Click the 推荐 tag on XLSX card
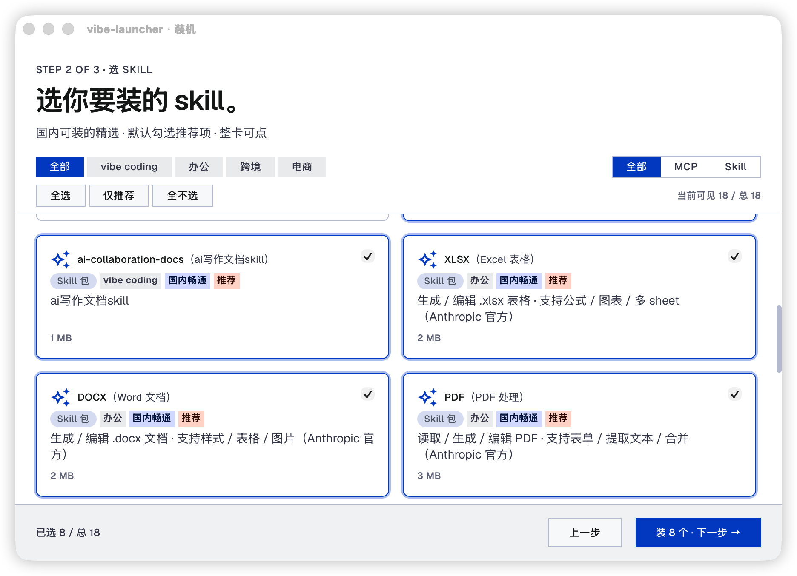Viewport: 797px width, 576px height. (558, 281)
